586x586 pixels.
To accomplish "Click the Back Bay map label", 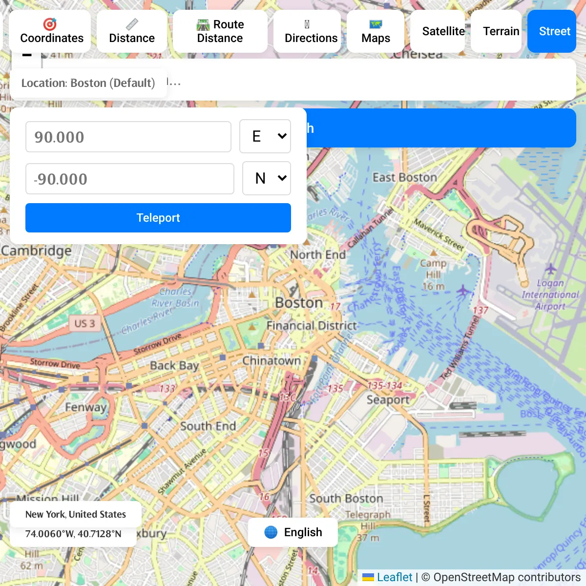I will tap(174, 365).
